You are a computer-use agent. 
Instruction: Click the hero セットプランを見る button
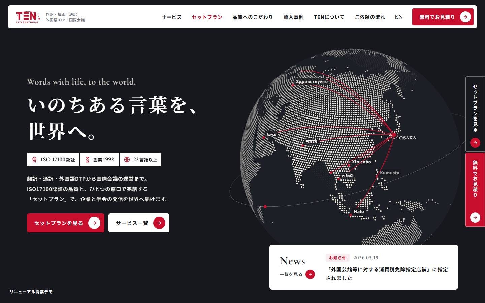point(66,223)
